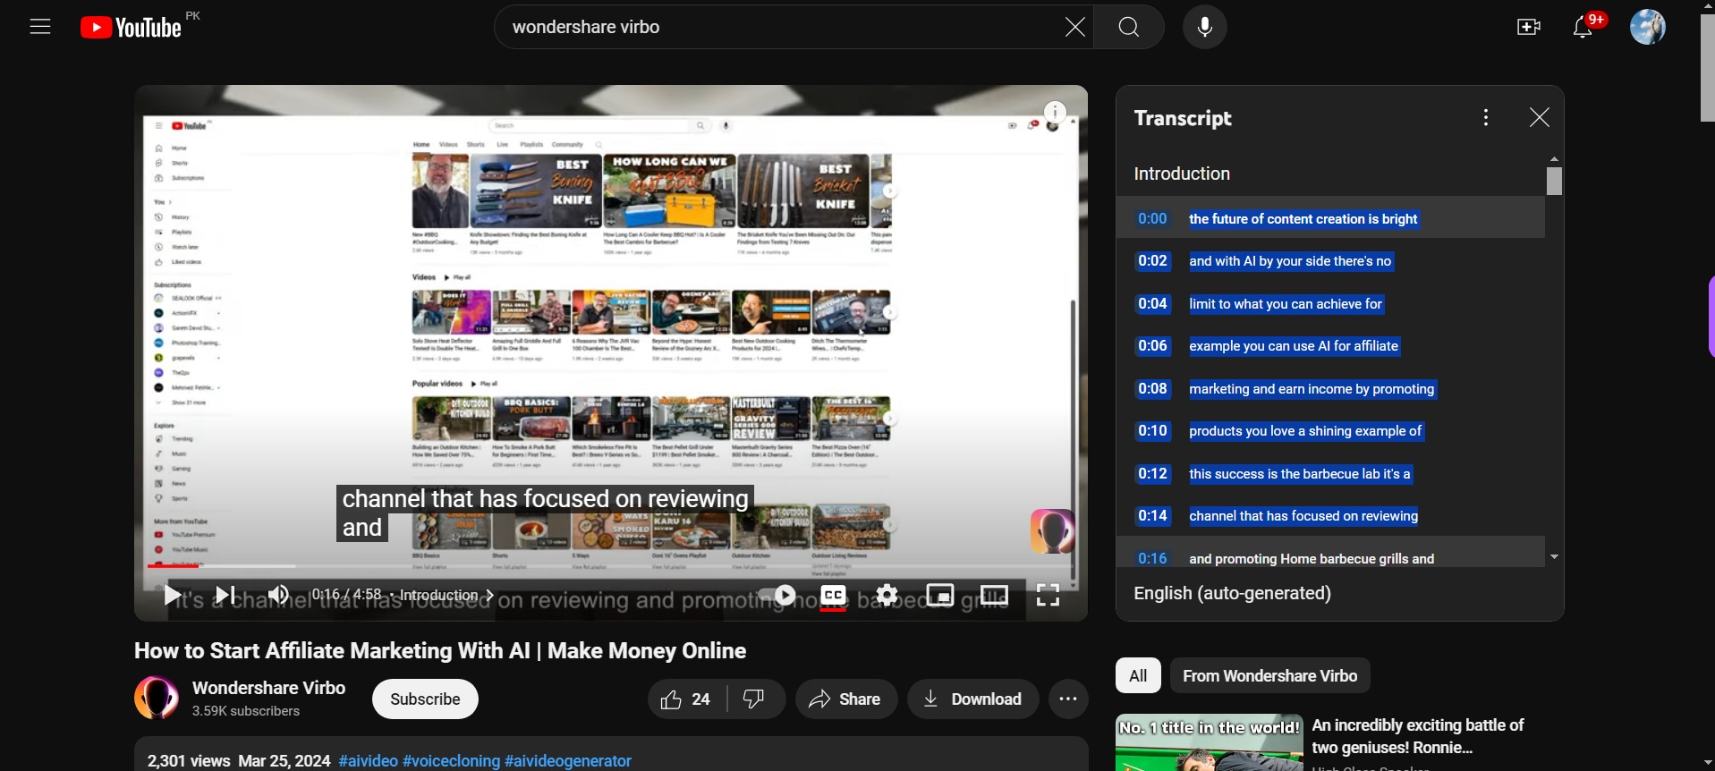
Task: Enable miniplayer mode
Action: (940, 595)
